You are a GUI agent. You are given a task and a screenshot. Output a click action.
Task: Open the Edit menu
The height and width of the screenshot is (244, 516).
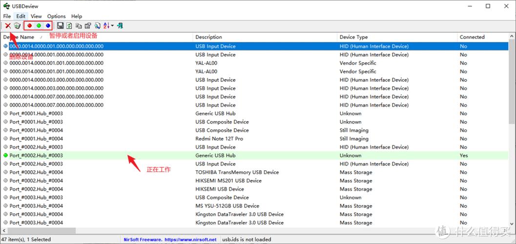tap(21, 16)
